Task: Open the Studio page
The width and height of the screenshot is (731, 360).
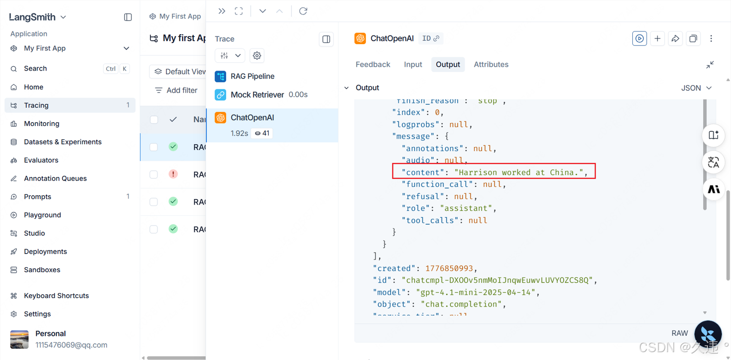Action: click(70, 233)
